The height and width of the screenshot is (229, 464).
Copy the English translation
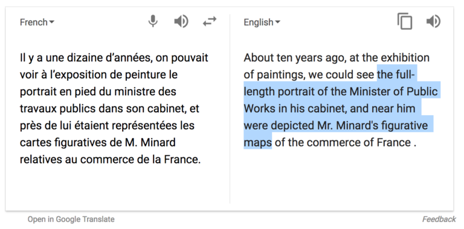405,21
